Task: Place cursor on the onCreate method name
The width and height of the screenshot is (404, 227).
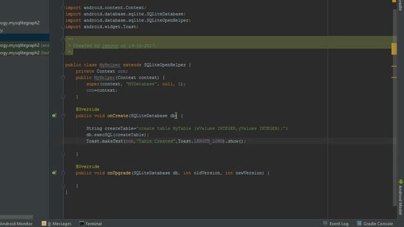Action: (x=117, y=116)
